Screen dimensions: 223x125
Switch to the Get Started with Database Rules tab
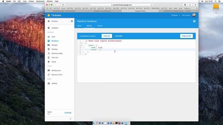point(177,11)
